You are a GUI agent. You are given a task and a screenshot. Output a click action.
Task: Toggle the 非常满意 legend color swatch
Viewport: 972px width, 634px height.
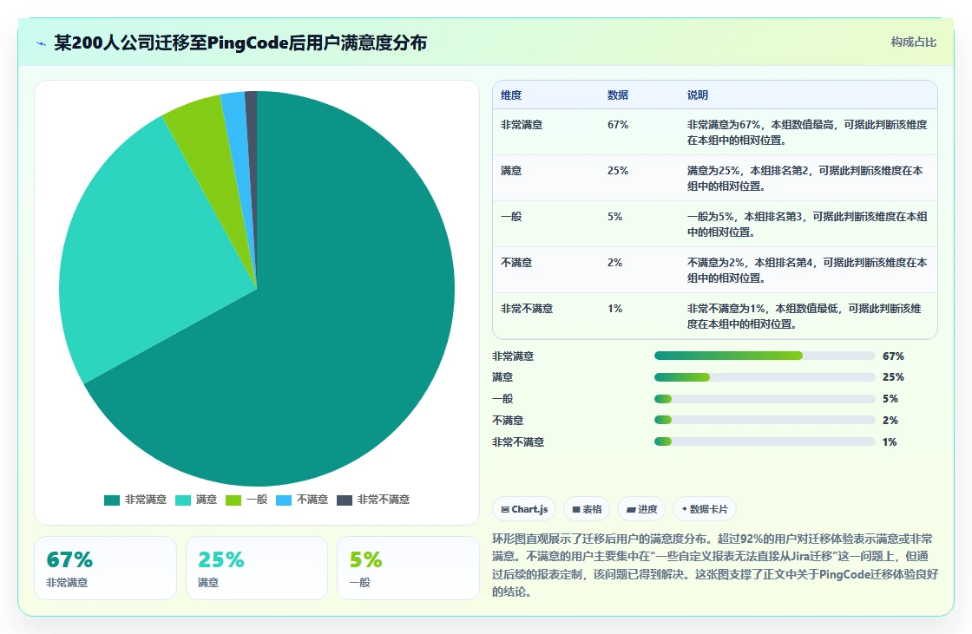pos(112,500)
